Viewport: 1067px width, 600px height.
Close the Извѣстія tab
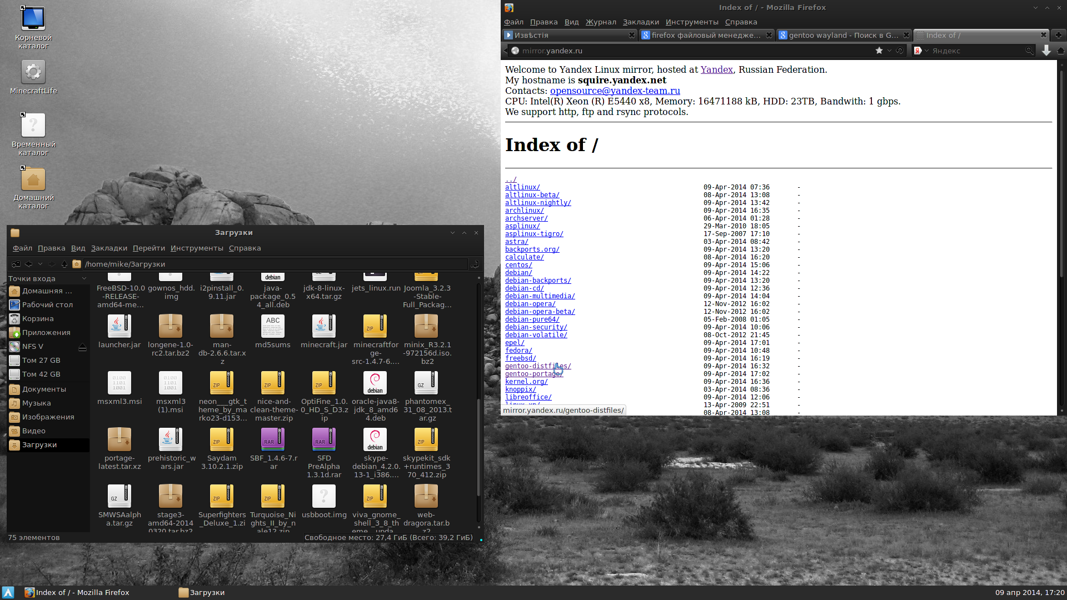(632, 35)
